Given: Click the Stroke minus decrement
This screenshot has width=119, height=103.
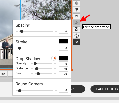Looking at the screenshot, I should [17, 48].
